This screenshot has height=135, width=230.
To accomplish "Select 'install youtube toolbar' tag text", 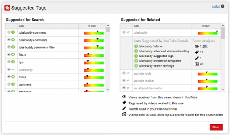I will [x=148, y=88].
